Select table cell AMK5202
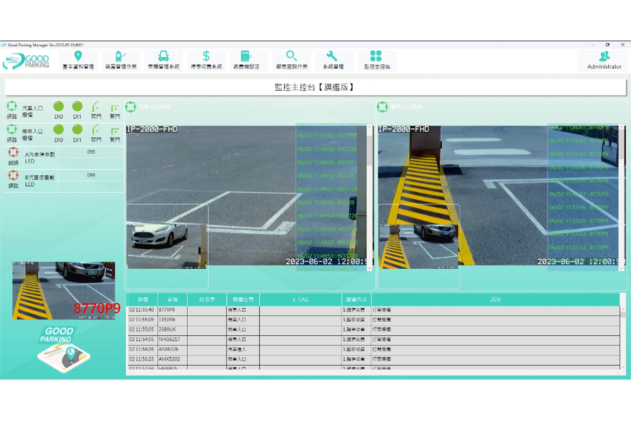Screen dimensions: 631x421 172,359
